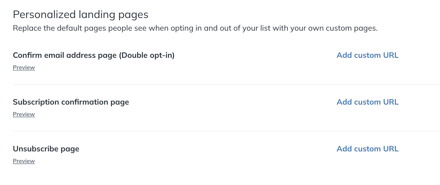440x185 pixels.
Task: Add custom URL for Unsubscribe page
Action: point(367,149)
